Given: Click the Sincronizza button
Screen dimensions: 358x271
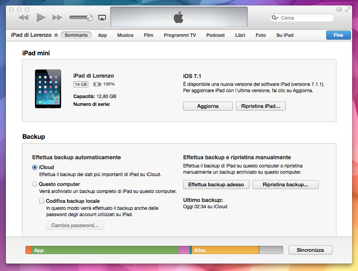Looking at the screenshot, I should (310, 250).
